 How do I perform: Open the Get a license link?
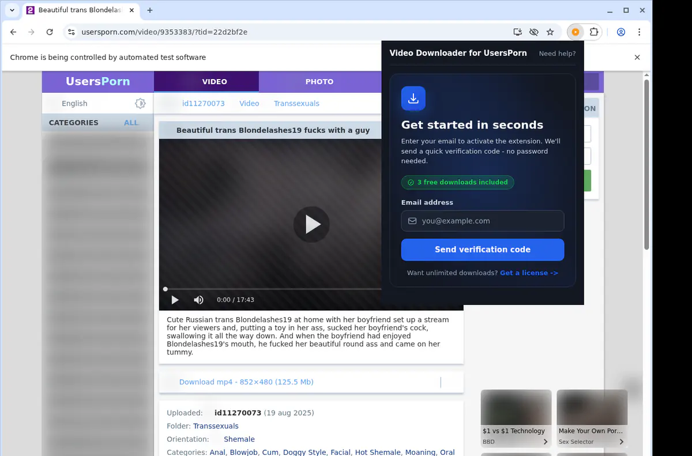(529, 273)
